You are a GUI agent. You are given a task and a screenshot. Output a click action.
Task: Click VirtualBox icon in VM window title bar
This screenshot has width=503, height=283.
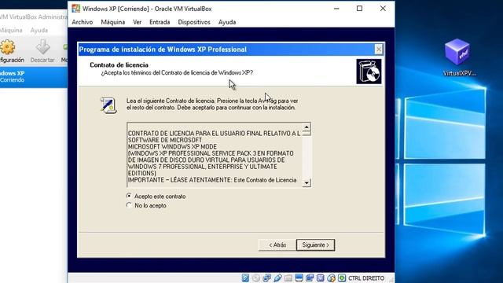coord(75,9)
